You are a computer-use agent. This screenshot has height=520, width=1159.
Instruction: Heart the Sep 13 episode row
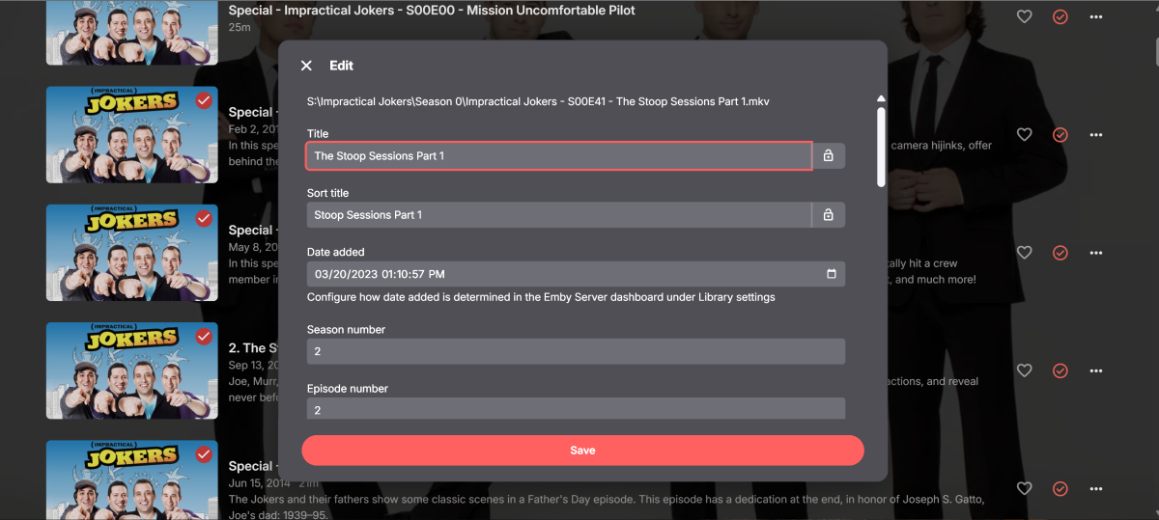(1025, 370)
